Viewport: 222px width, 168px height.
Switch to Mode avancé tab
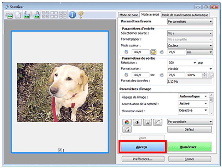150,14
